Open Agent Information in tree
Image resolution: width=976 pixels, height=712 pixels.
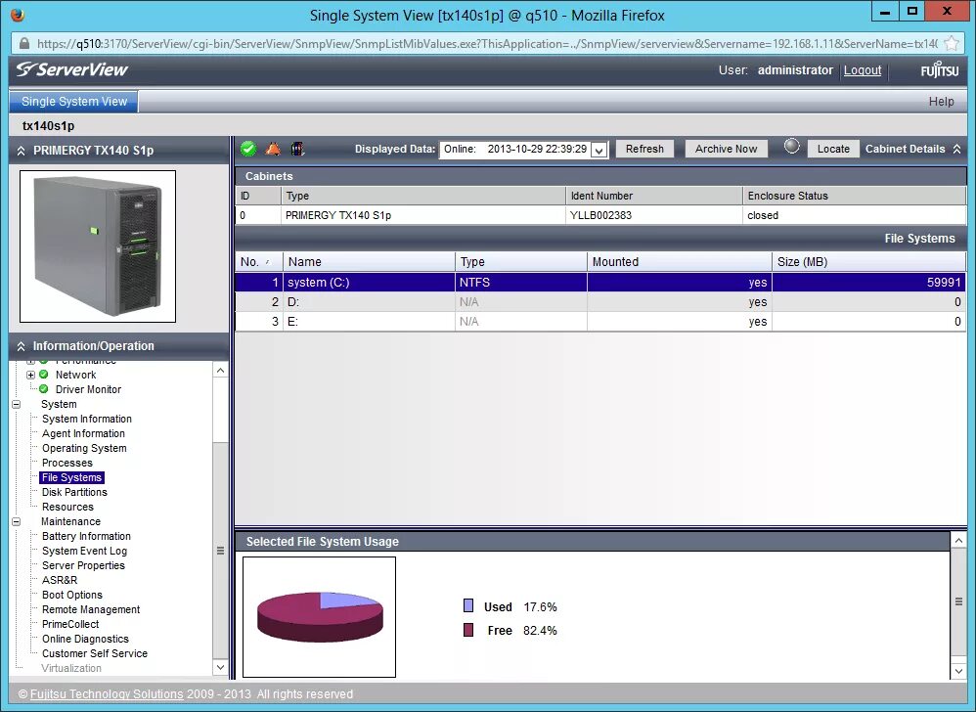[83, 433]
